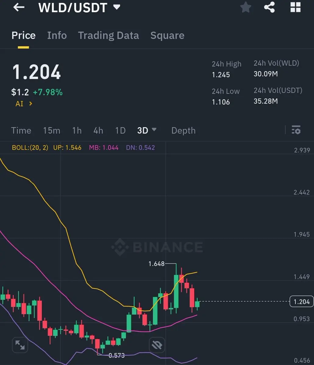
Task: Tap the 1.449 price axis label
Action: click(302, 277)
